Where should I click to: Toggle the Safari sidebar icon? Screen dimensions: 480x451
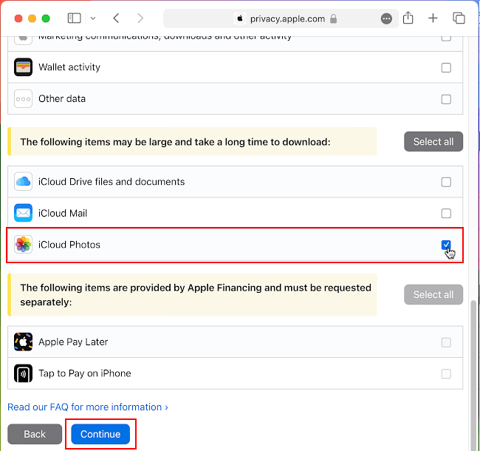[74, 18]
